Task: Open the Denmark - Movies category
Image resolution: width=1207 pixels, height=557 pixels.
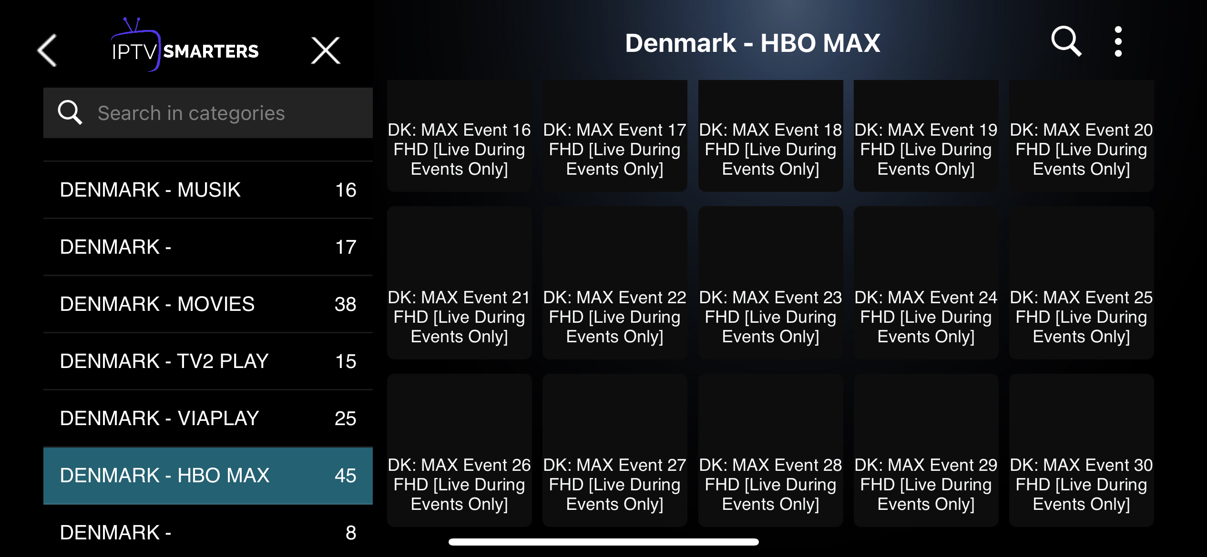Action: click(208, 304)
